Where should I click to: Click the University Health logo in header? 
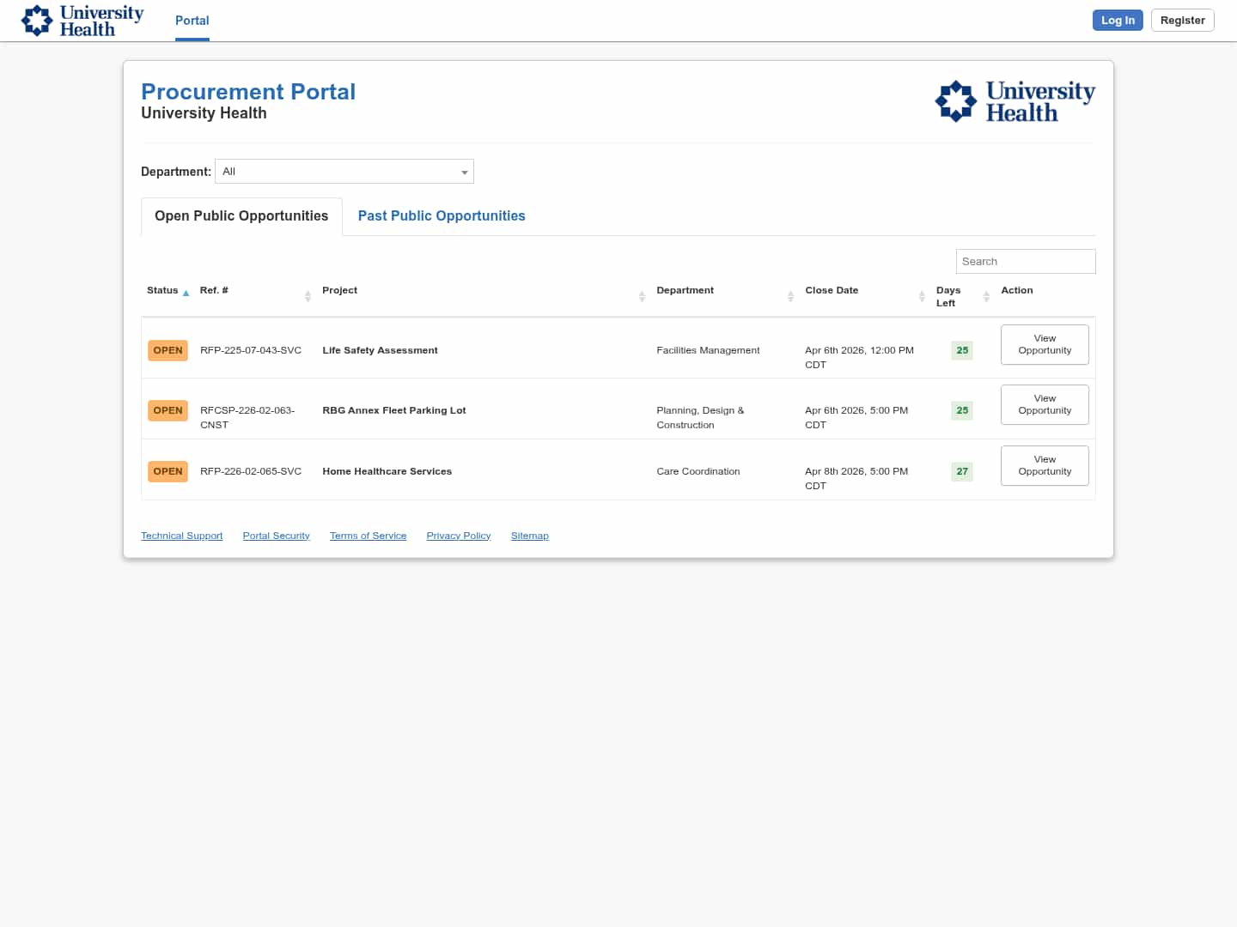point(82,21)
